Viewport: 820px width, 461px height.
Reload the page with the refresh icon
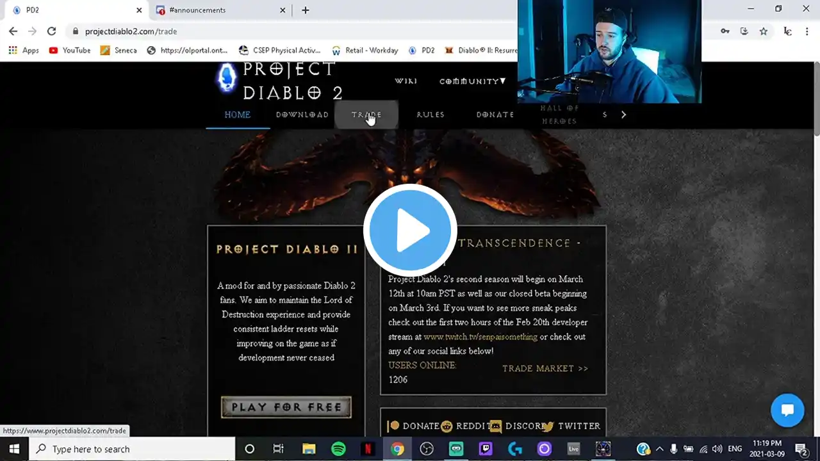[x=52, y=31]
